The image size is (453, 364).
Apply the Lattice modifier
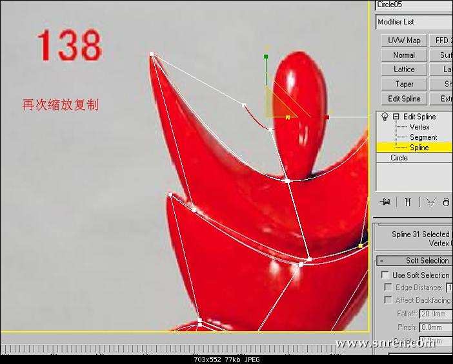tap(404, 70)
